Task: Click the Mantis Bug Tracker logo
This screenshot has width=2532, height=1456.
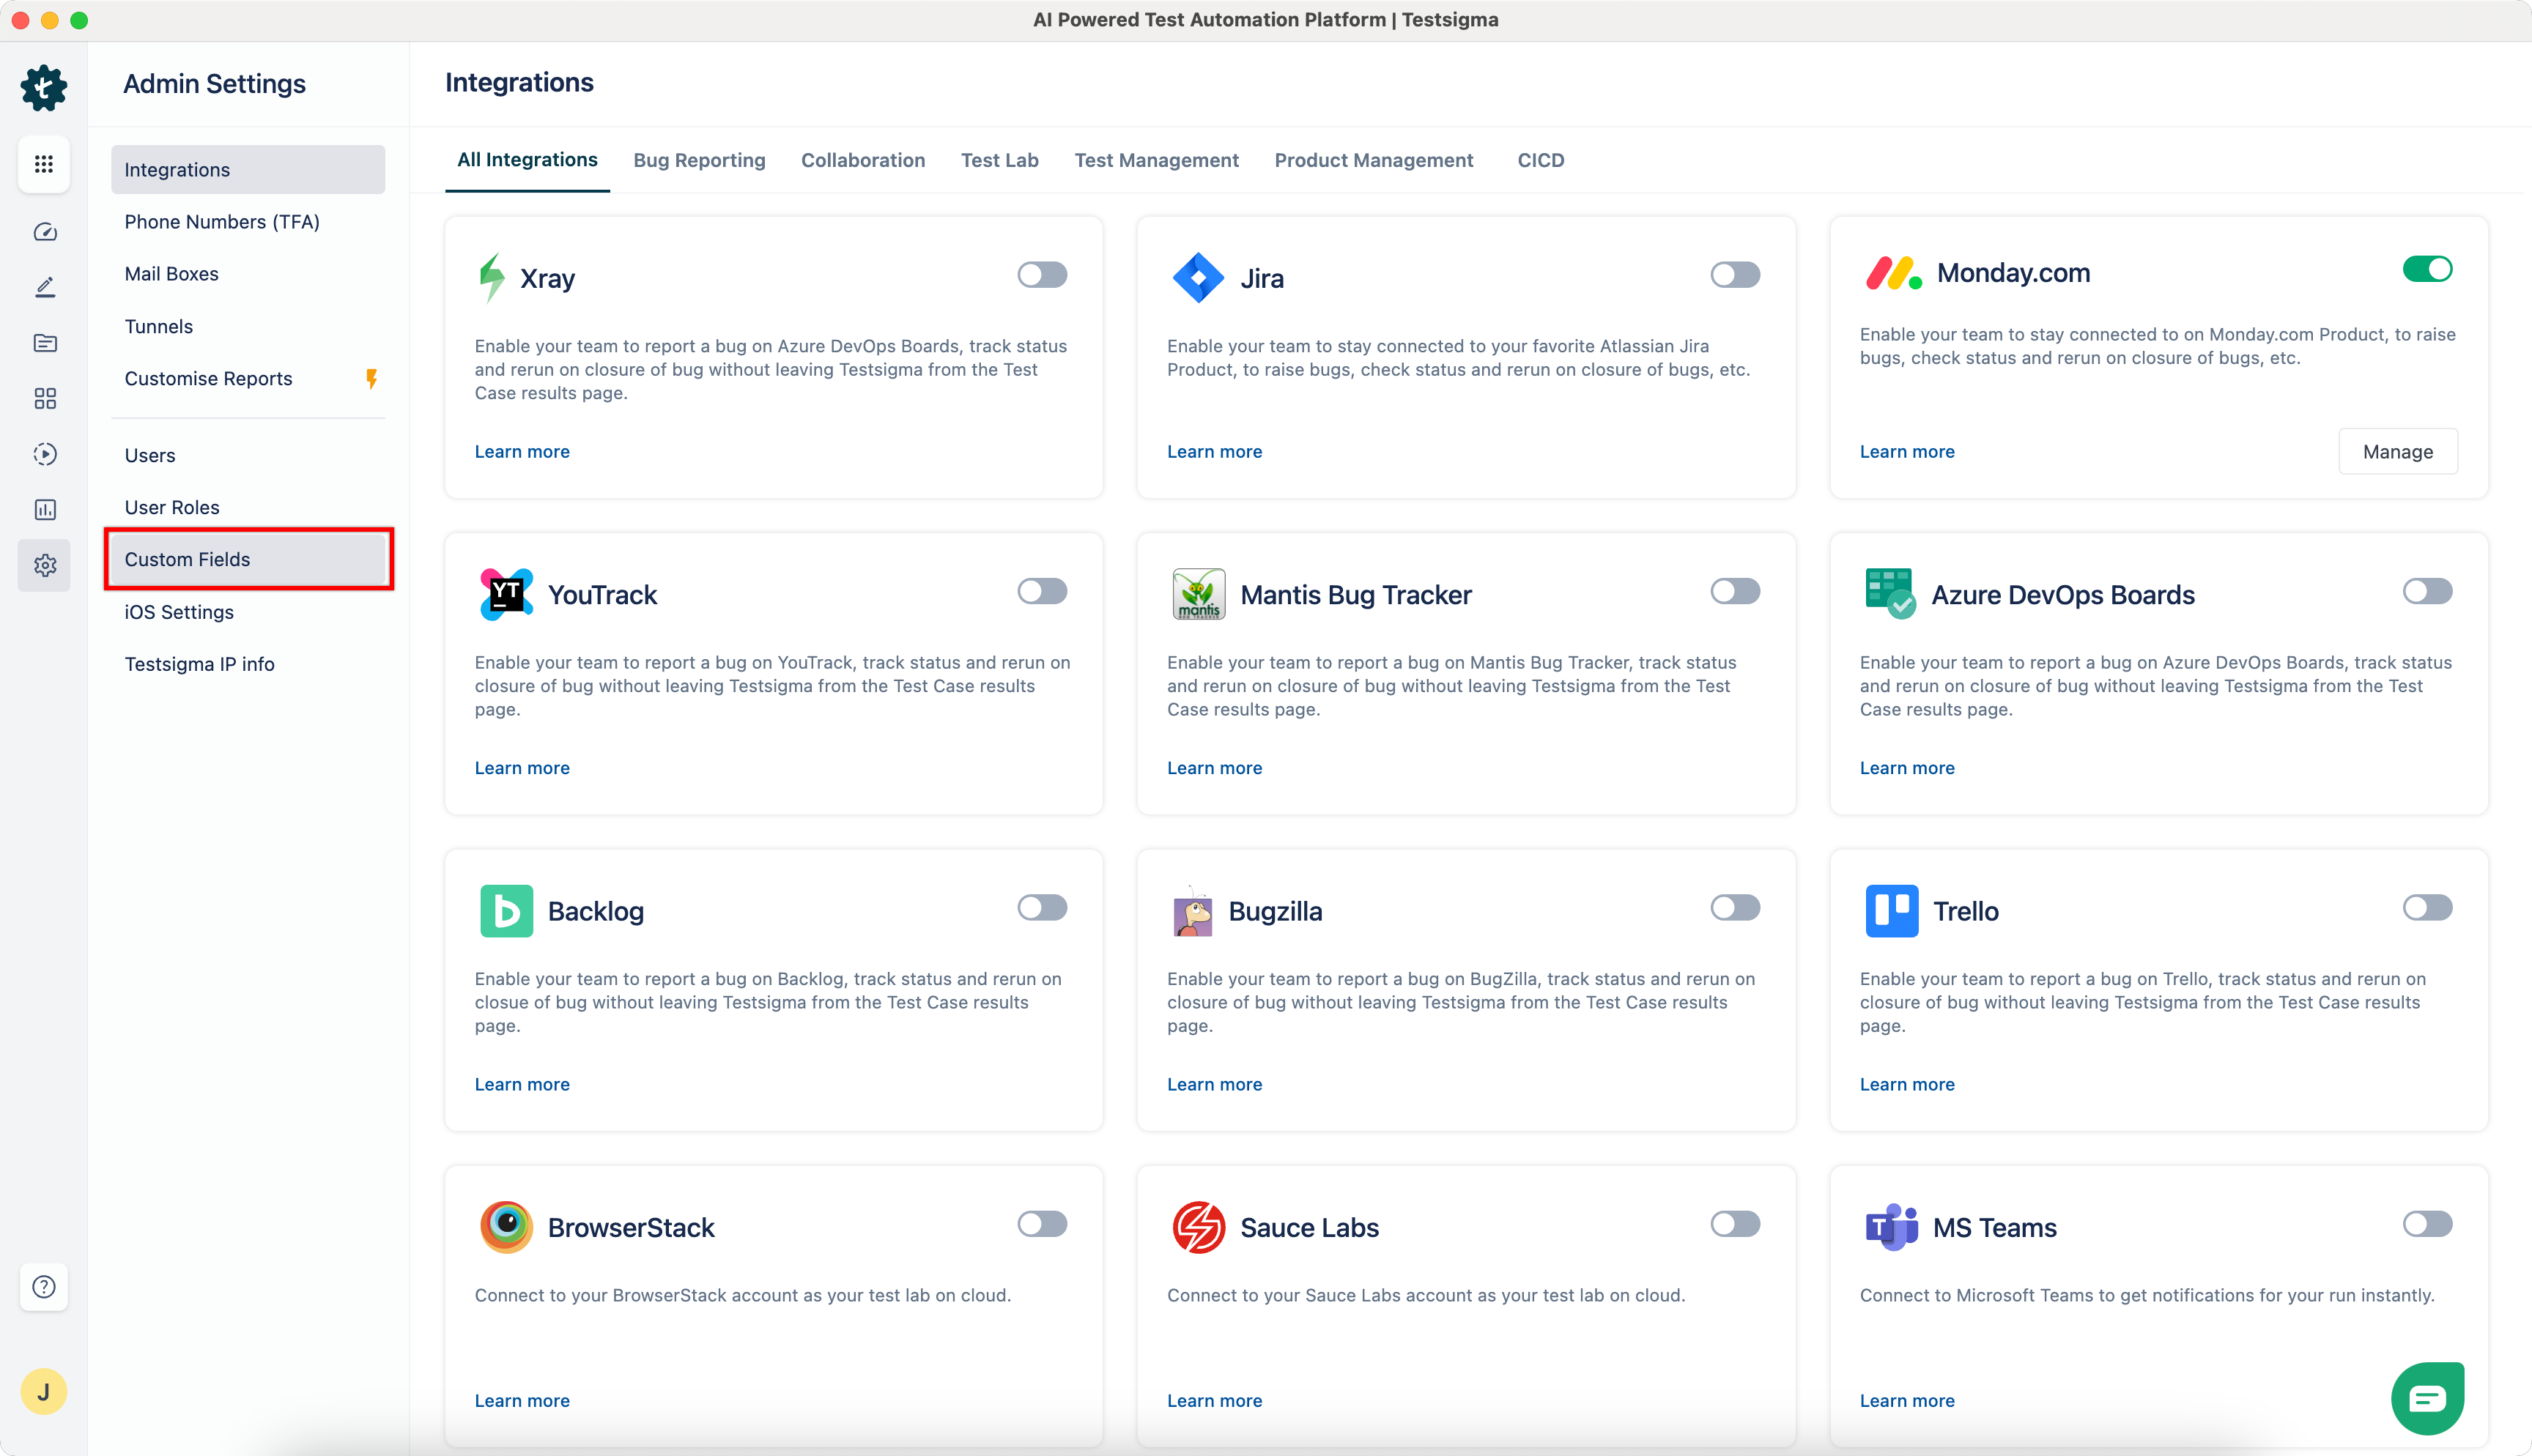Action: [x=1198, y=594]
